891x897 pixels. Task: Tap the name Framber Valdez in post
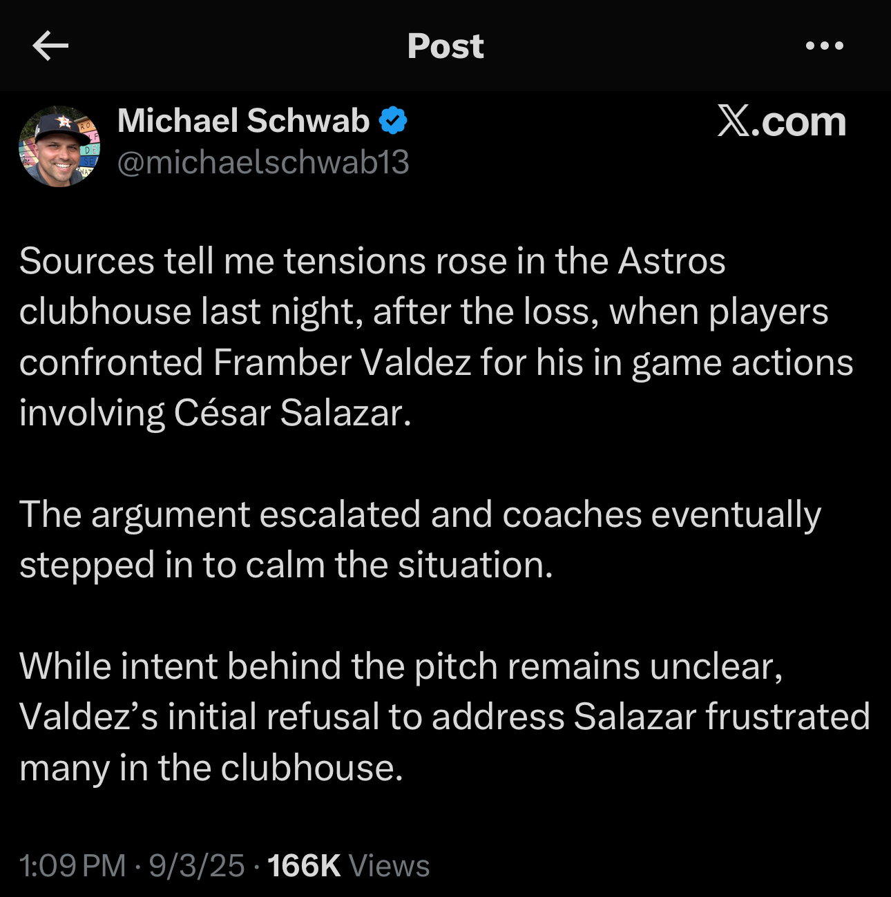click(x=342, y=363)
